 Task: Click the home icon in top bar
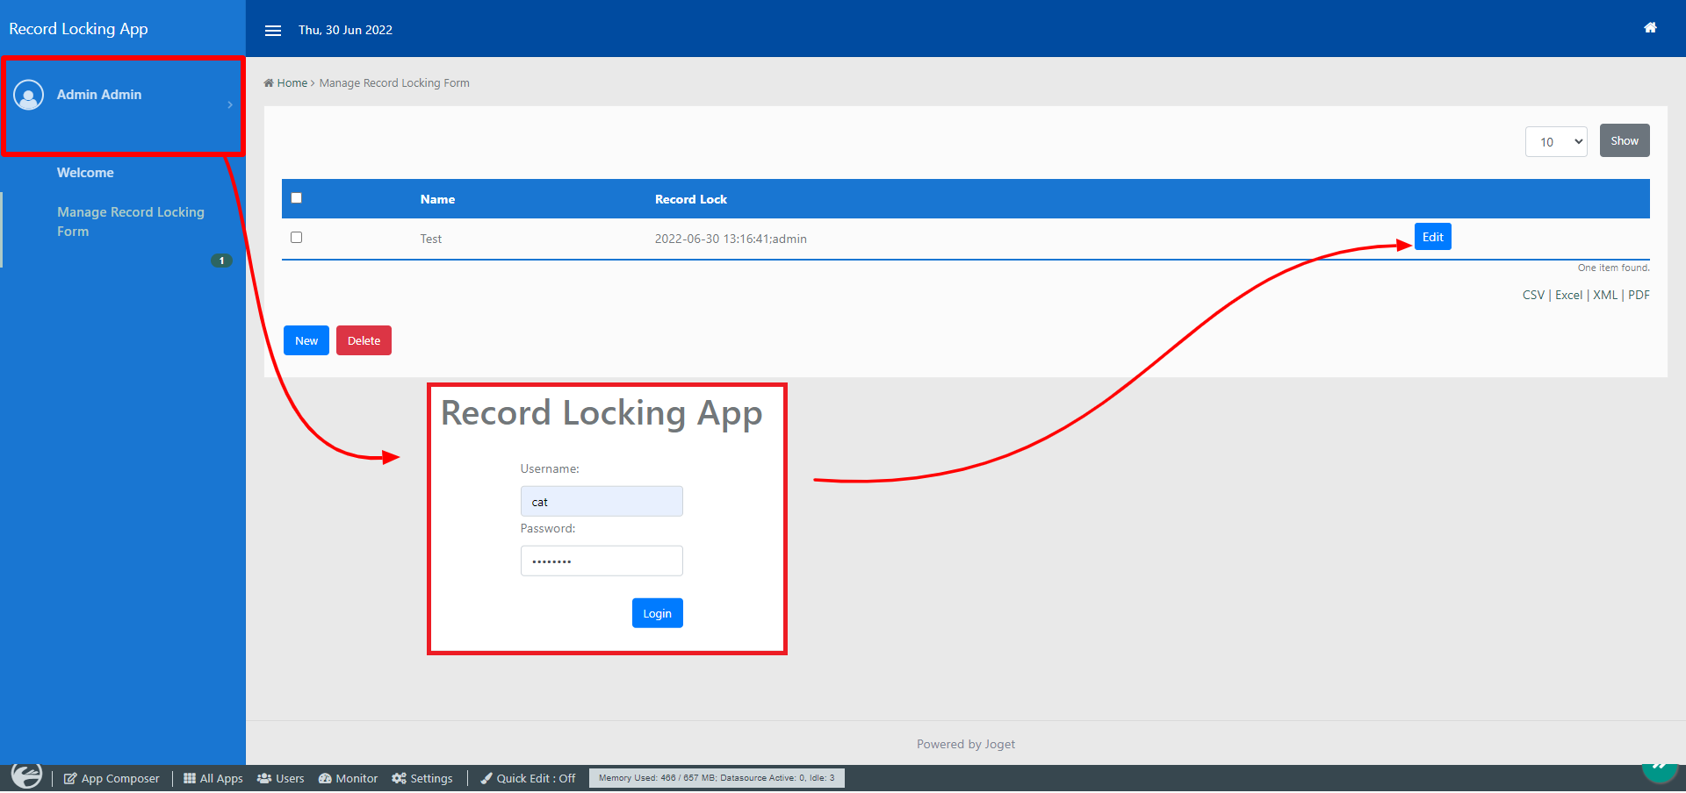[x=1650, y=28]
